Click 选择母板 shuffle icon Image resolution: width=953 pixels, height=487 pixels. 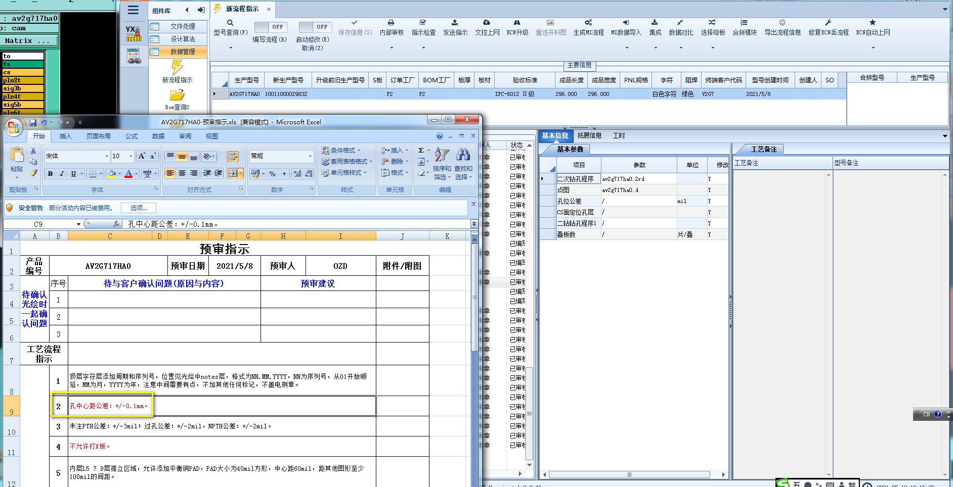(x=712, y=23)
